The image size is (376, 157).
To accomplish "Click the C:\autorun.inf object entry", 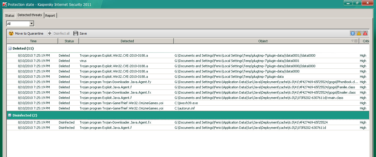I will click(184, 108).
